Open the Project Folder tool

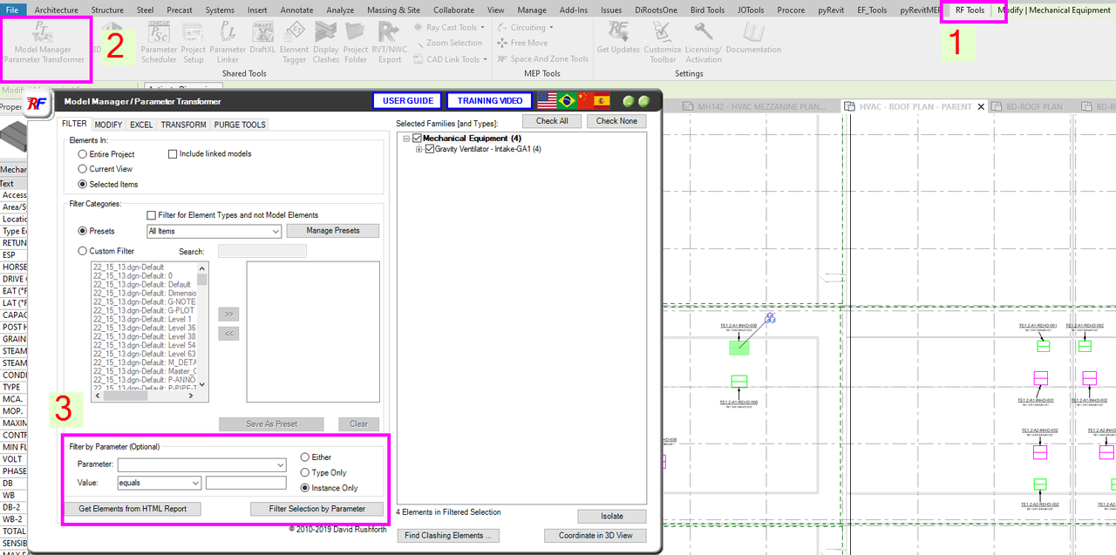click(356, 44)
